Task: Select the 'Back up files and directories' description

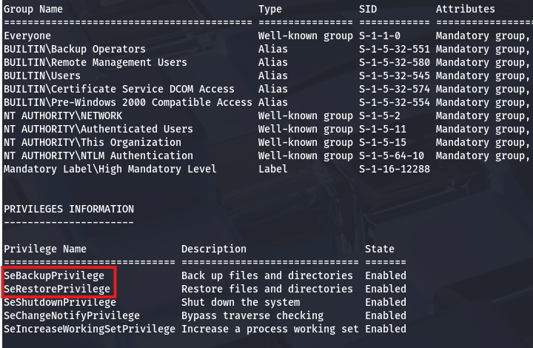Action: click(267, 275)
